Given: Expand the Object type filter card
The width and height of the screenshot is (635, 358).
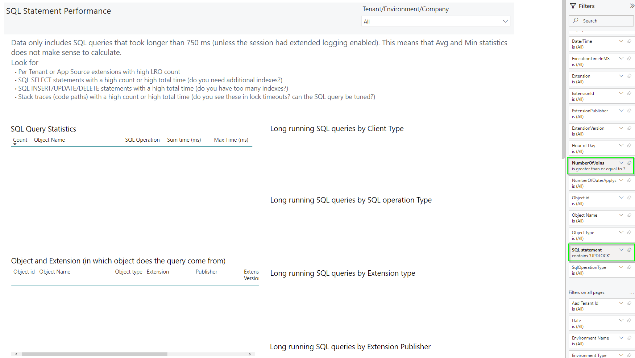Looking at the screenshot, I should pyautogui.click(x=621, y=232).
